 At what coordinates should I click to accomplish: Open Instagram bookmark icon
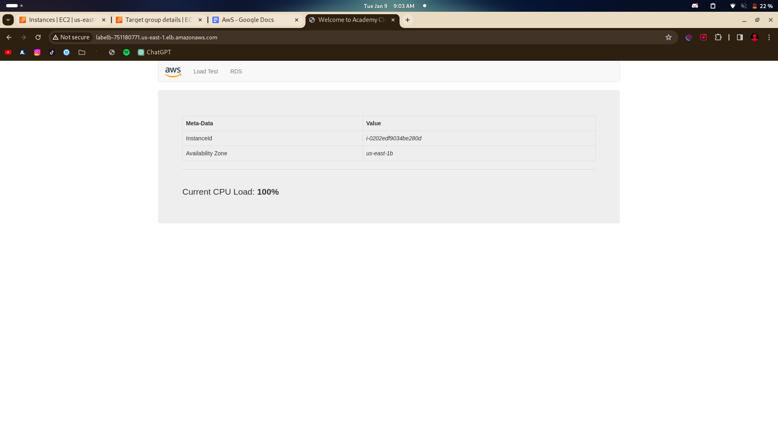pos(37,52)
